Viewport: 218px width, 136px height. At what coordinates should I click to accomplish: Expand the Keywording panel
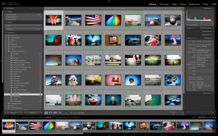point(213,31)
